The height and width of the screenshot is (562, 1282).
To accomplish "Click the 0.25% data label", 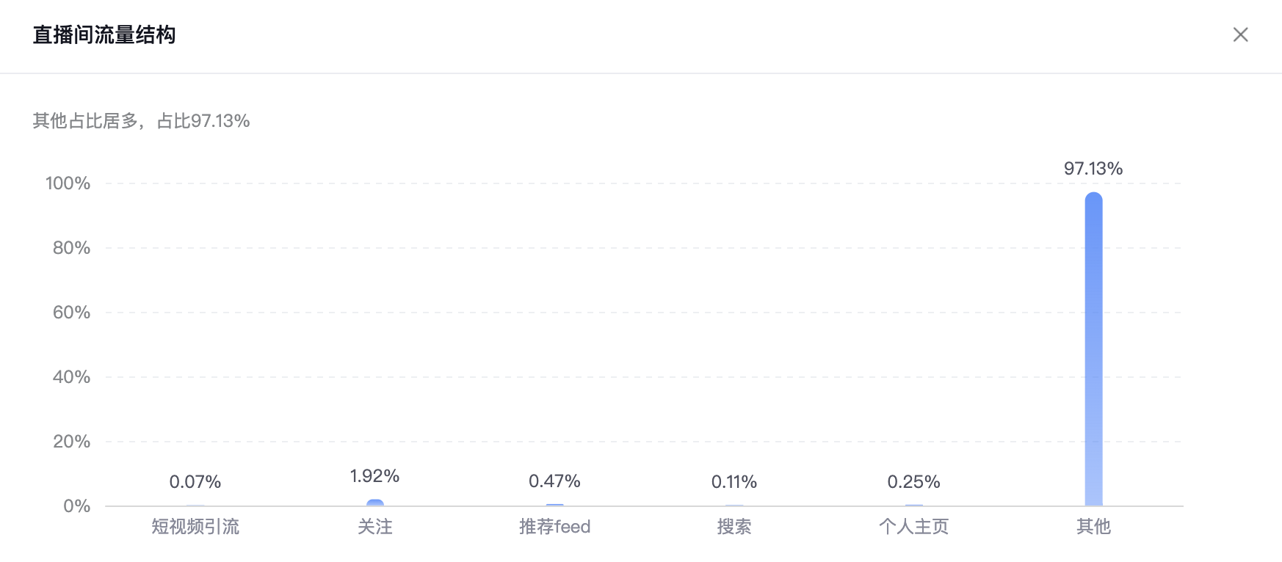I will (913, 482).
